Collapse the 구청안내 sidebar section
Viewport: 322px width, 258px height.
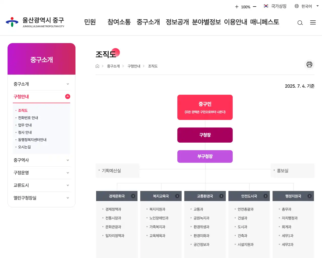[x=67, y=96]
